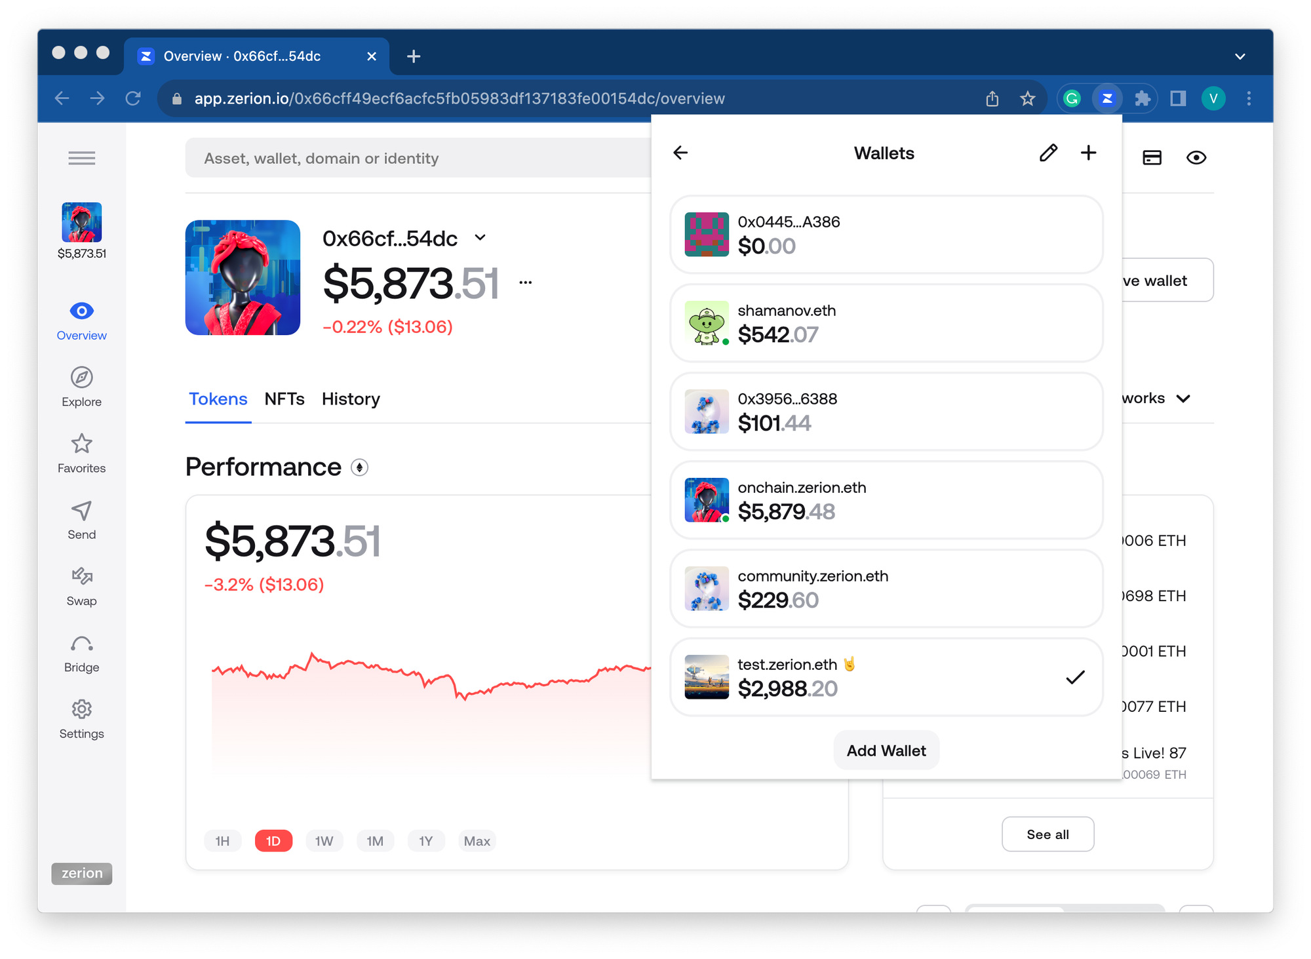Select wallet 0x3956...6388
Image resolution: width=1311 pixels, height=959 pixels.
click(x=886, y=412)
